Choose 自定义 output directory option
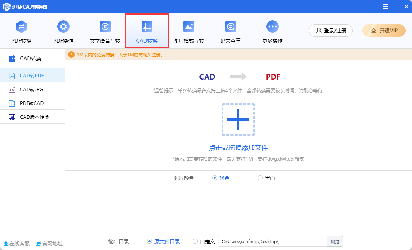412x250 pixels. [195, 242]
